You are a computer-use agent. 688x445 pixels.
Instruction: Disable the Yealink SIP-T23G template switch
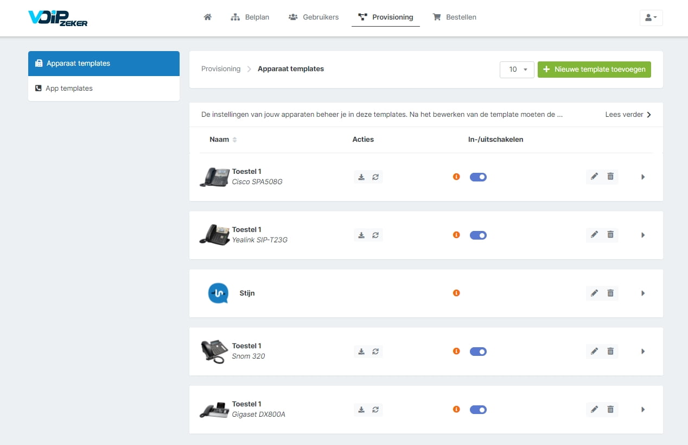(478, 235)
